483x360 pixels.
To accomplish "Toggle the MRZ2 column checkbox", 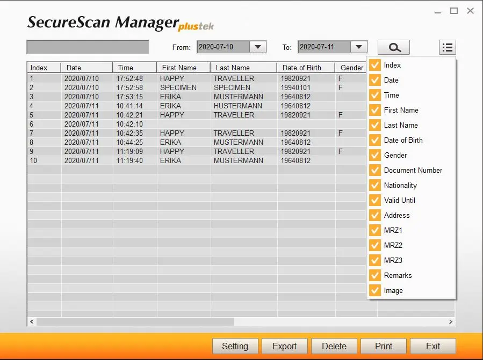I will click(375, 245).
